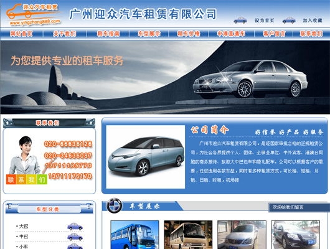Viewport: 330px width, 249px height.
Task: Click the orange 迎众汽车租赁 logo
Action: click(x=34, y=14)
